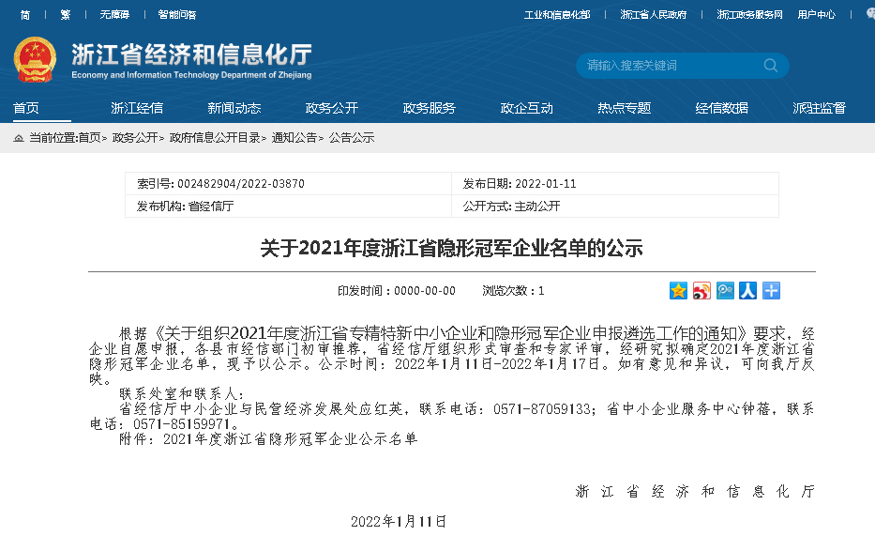Click the home icon in breadcrumb

point(19,138)
